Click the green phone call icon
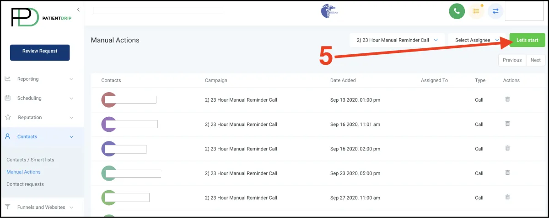 (x=457, y=11)
